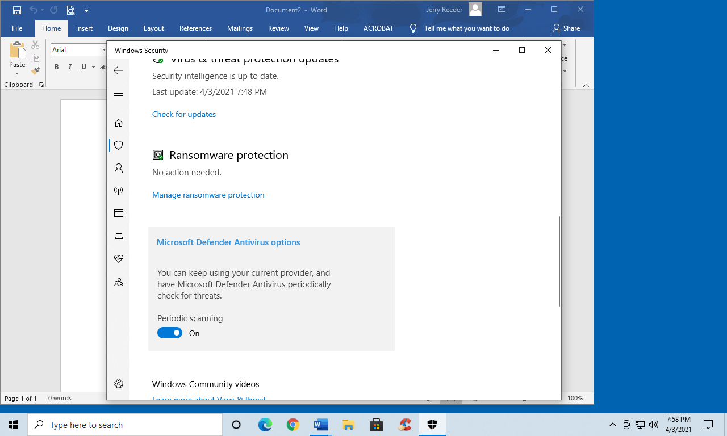Image resolution: width=727 pixels, height=436 pixels.
Task: Open the View tab in Word
Action: pyautogui.click(x=311, y=28)
